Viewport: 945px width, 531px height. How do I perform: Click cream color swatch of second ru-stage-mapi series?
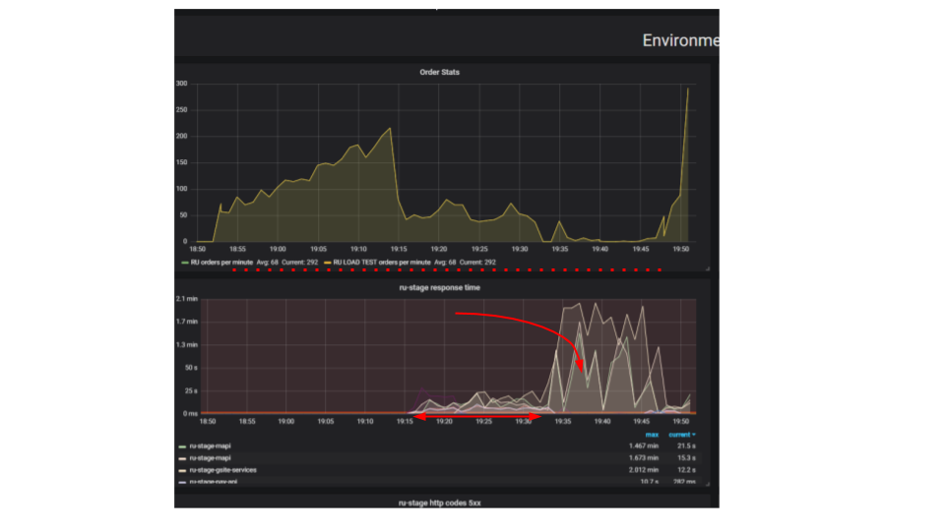(182, 459)
